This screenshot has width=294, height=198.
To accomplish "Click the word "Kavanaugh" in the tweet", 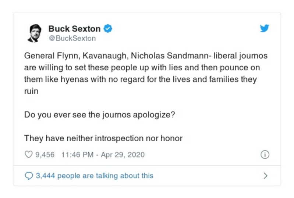I will coord(96,56).
